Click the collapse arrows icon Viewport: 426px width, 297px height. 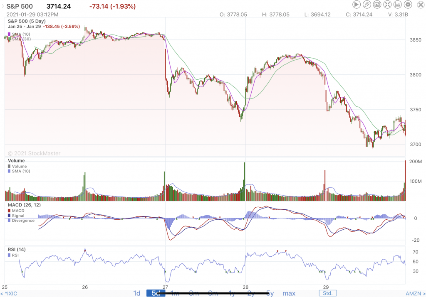point(388,5)
